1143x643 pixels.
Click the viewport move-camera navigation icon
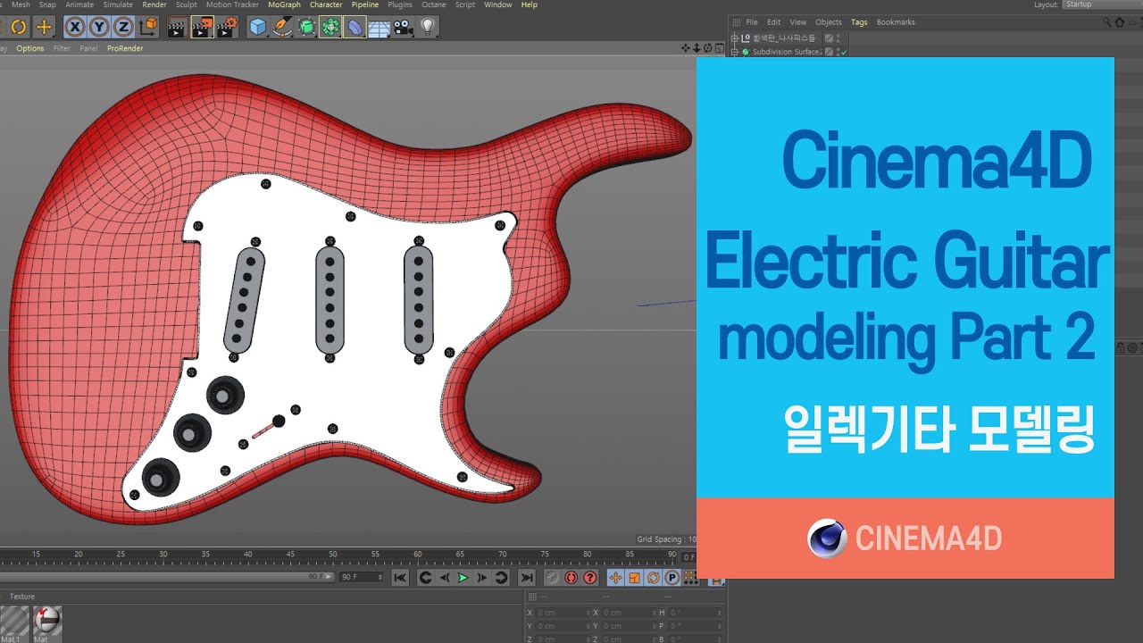687,48
